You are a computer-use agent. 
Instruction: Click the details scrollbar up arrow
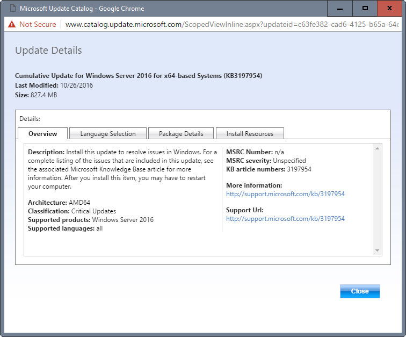[x=377, y=148]
